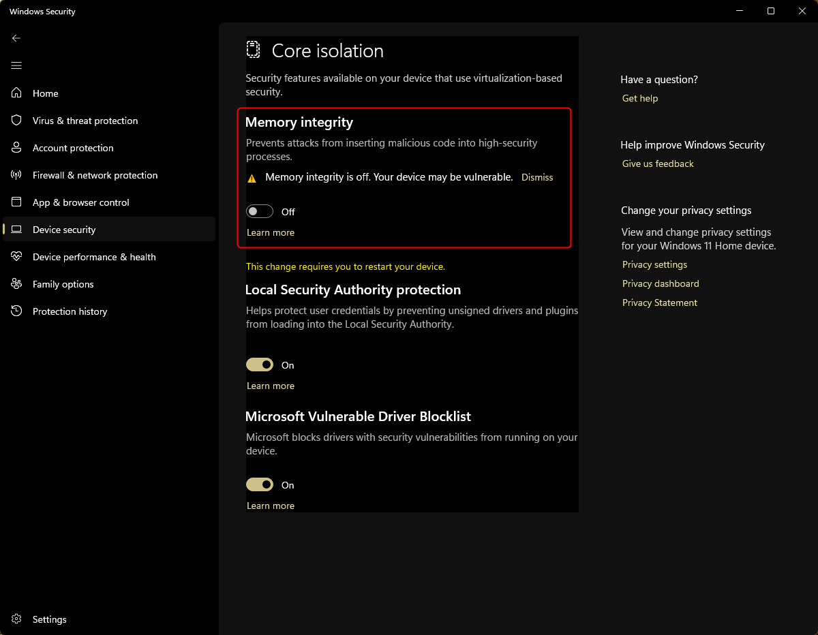818x635 pixels.
Task: Open the Privacy settings link
Action: (654, 264)
